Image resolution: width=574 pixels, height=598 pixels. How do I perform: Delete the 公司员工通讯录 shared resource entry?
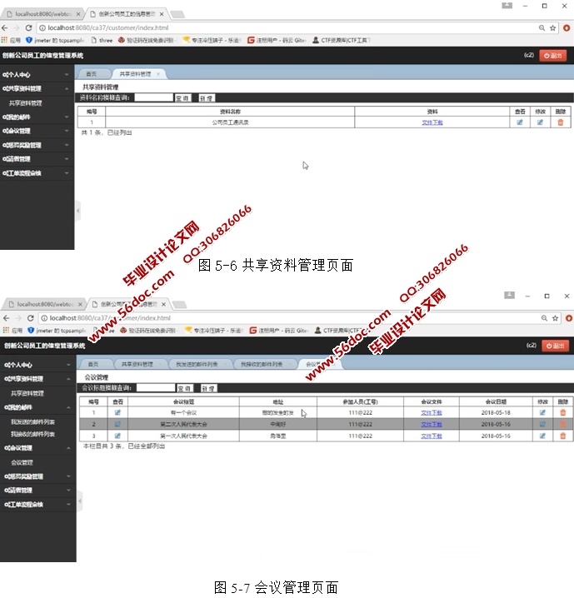tap(561, 122)
